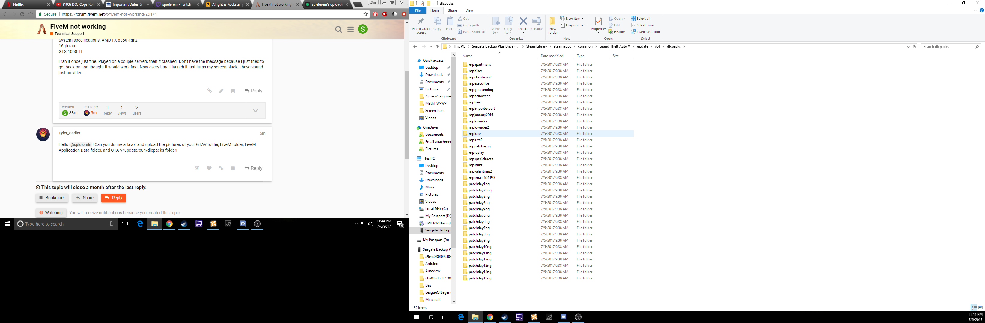This screenshot has width=985, height=323.
Task: Toggle the Watching notification button
Action: (51, 213)
